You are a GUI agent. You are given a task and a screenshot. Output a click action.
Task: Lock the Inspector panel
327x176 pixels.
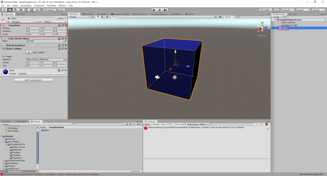click(62, 14)
